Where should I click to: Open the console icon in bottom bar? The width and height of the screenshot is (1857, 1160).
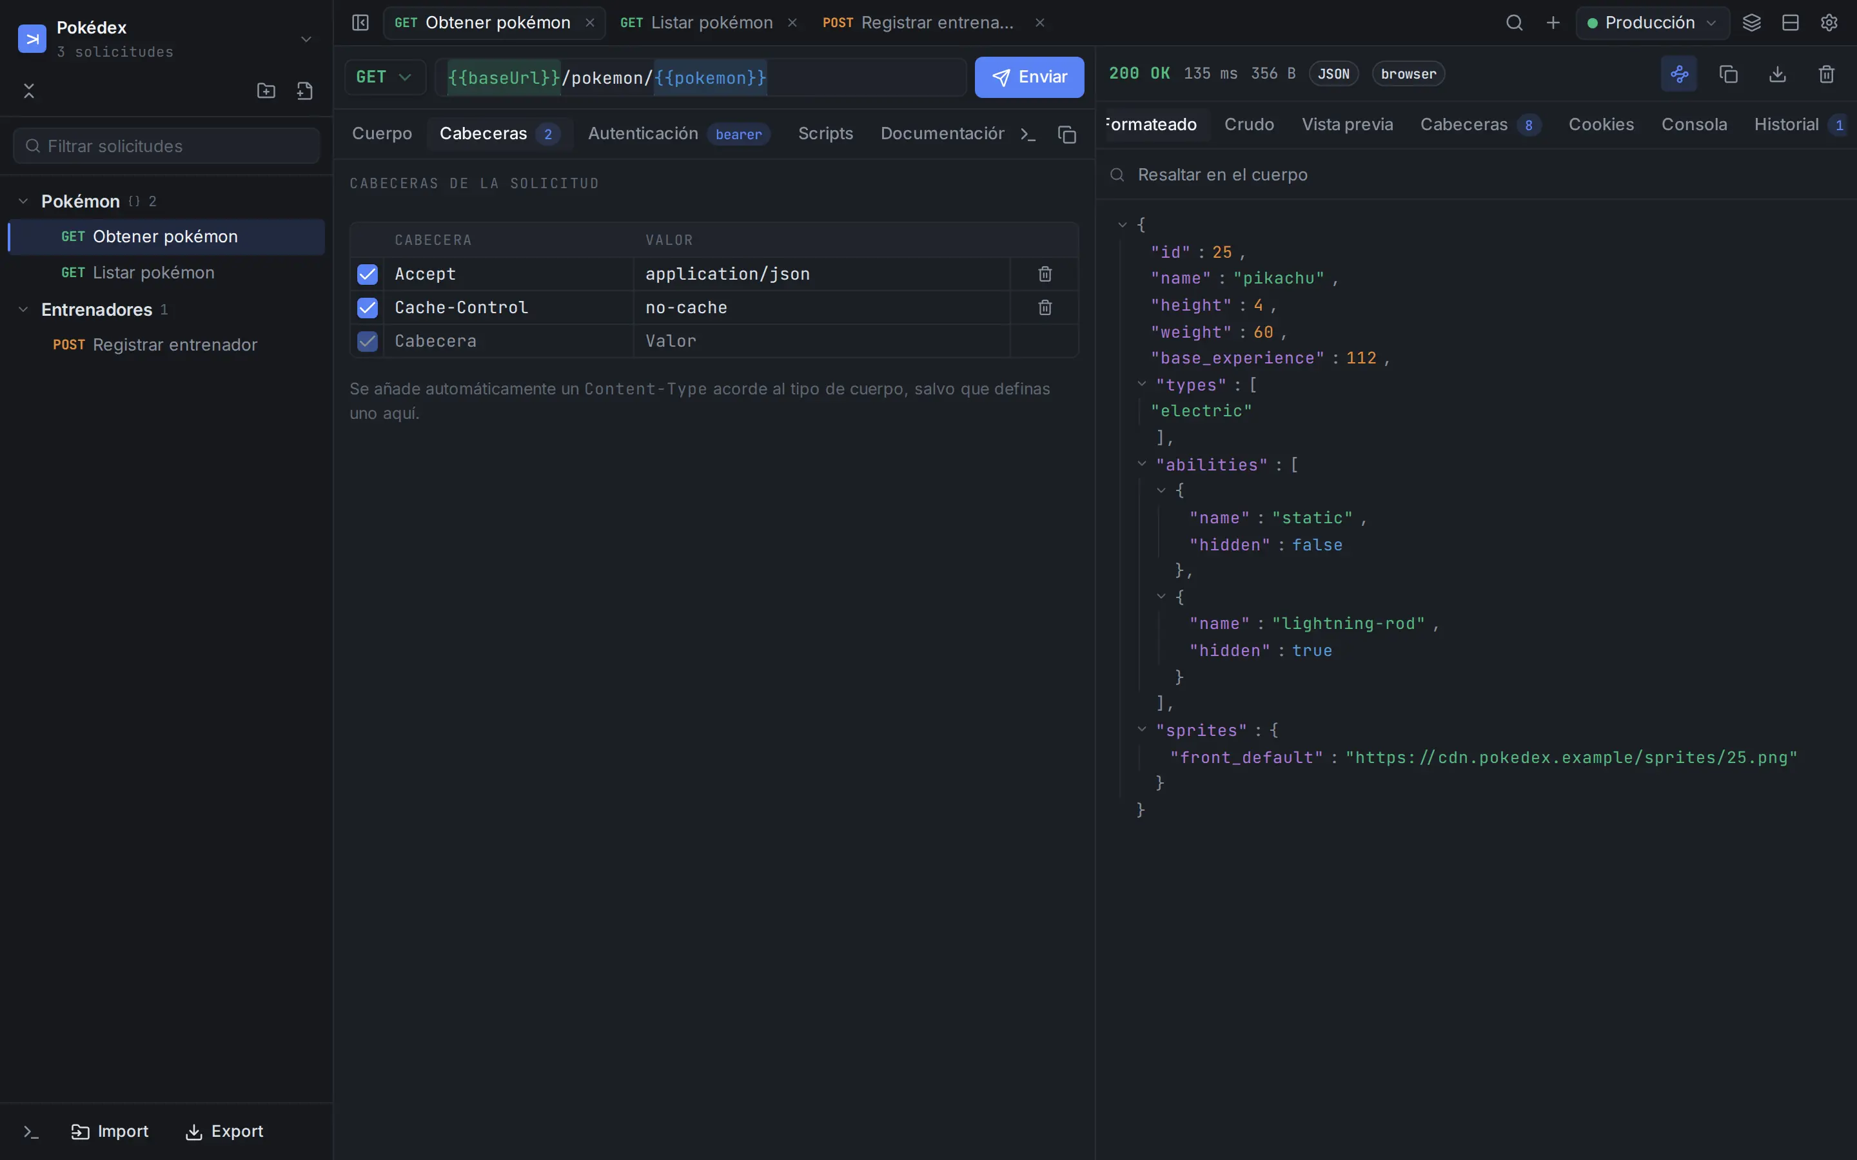coord(31,1132)
